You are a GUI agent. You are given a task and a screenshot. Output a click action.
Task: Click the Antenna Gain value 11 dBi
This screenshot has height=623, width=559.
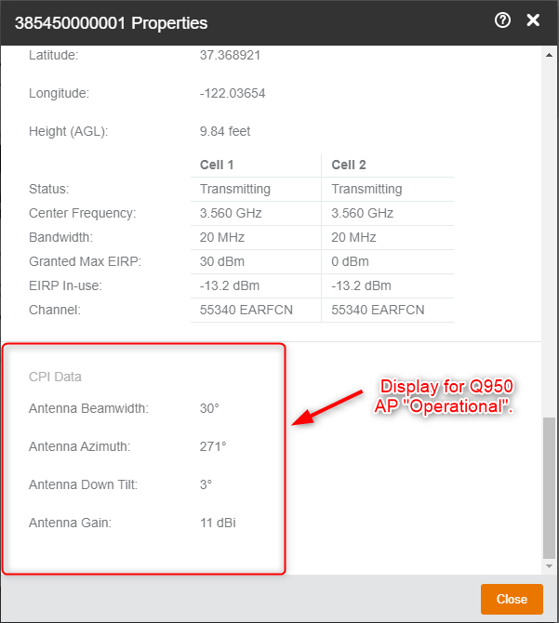pos(218,523)
